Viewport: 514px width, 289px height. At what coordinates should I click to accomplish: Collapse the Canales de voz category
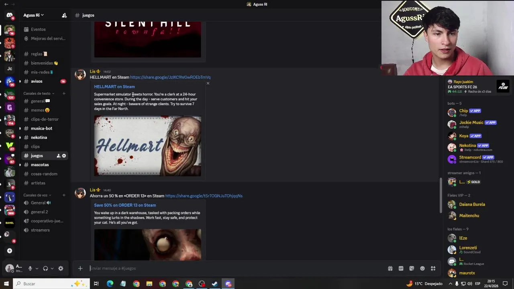click(37, 195)
